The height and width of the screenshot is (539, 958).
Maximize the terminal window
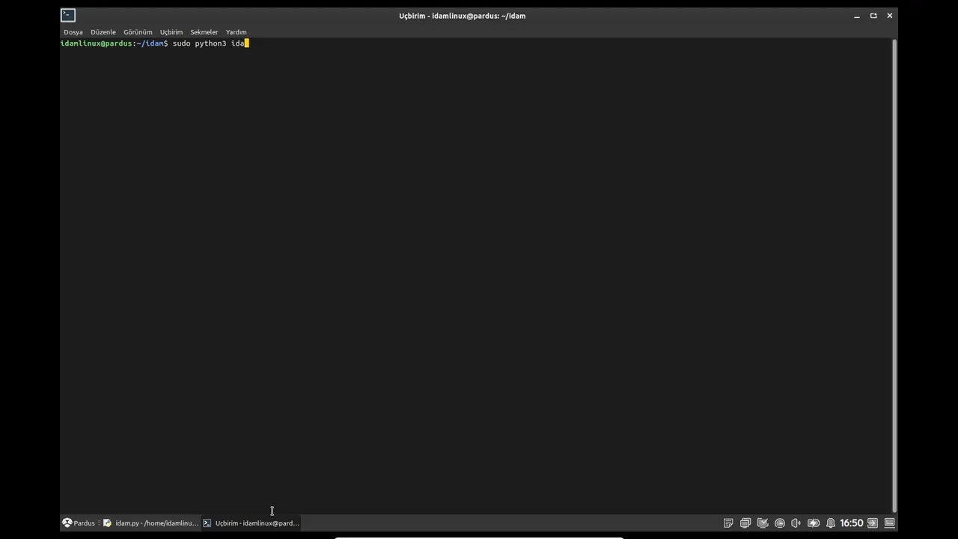click(873, 16)
